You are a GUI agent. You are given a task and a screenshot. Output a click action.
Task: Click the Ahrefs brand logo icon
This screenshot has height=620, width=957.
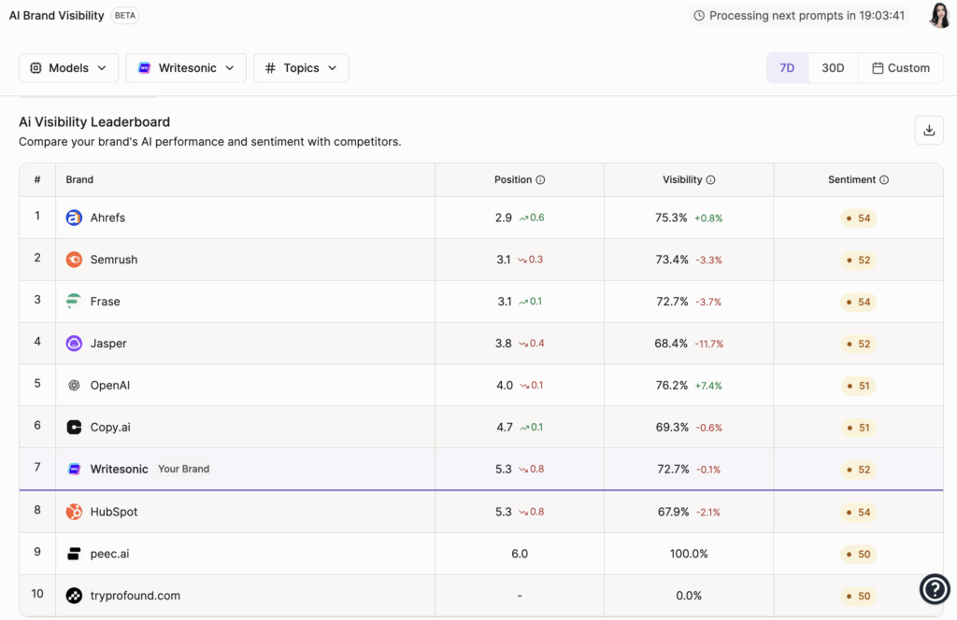[x=74, y=218]
